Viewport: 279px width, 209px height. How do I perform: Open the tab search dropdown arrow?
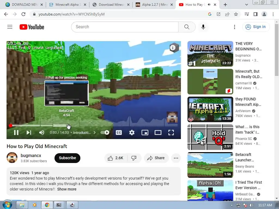pyautogui.click(x=246, y=5)
